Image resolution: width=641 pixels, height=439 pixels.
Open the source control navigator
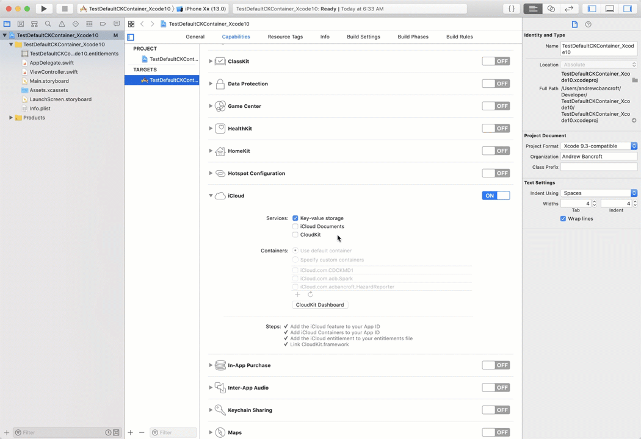[x=20, y=24]
